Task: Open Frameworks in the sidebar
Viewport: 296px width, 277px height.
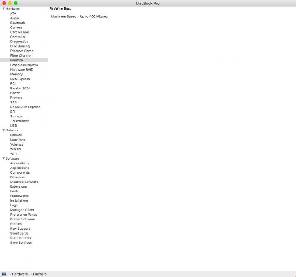Action: [20, 196]
